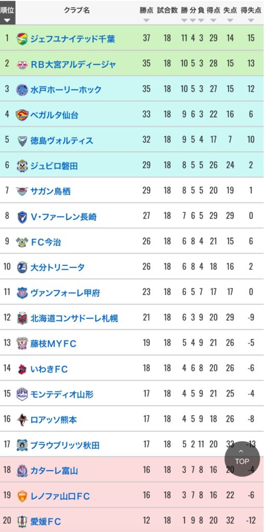This screenshot has width=264, height=532.
Task: Sort by 得失点 column arrow
Action: [251, 20]
